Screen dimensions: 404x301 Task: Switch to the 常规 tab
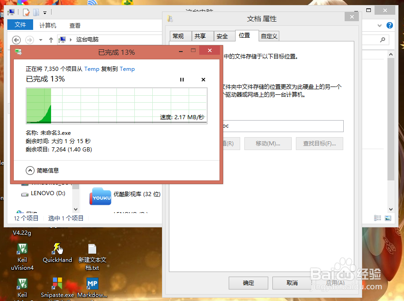[180, 36]
